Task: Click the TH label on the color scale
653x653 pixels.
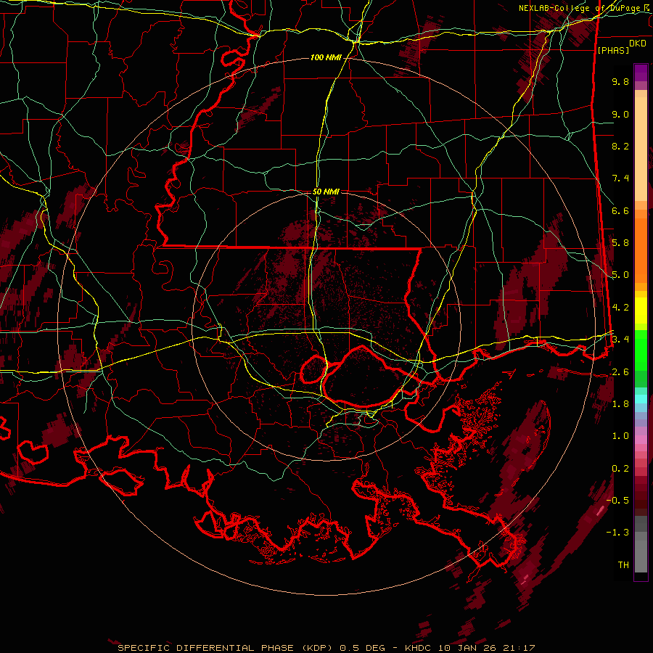Action: tap(623, 565)
